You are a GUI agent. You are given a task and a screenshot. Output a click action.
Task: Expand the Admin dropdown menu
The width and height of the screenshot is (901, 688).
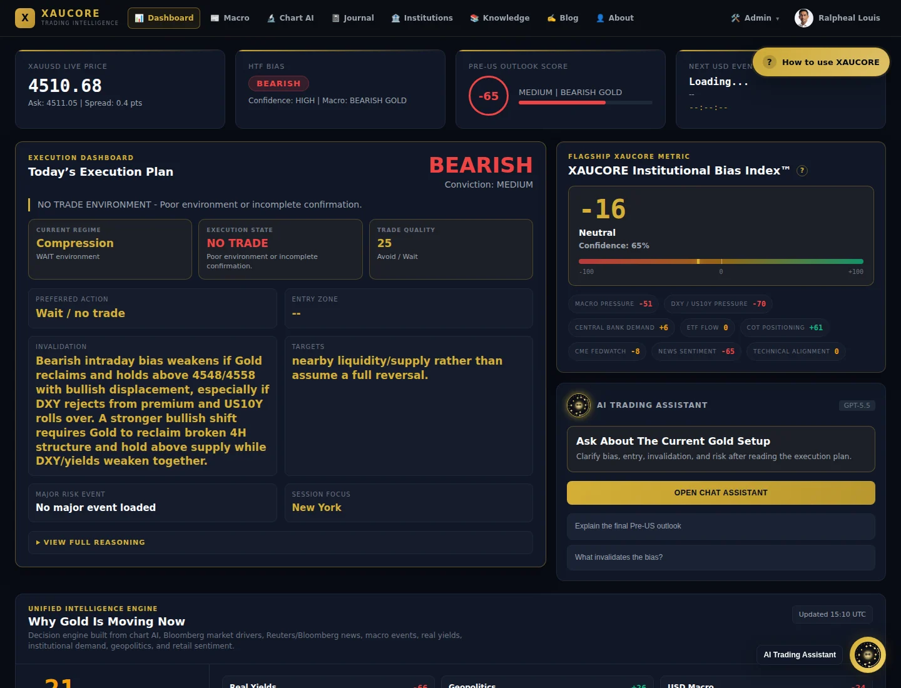tap(755, 18)
